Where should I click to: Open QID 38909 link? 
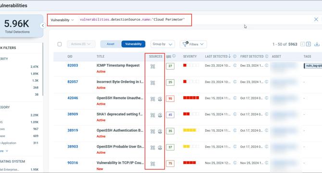[73, 114]
